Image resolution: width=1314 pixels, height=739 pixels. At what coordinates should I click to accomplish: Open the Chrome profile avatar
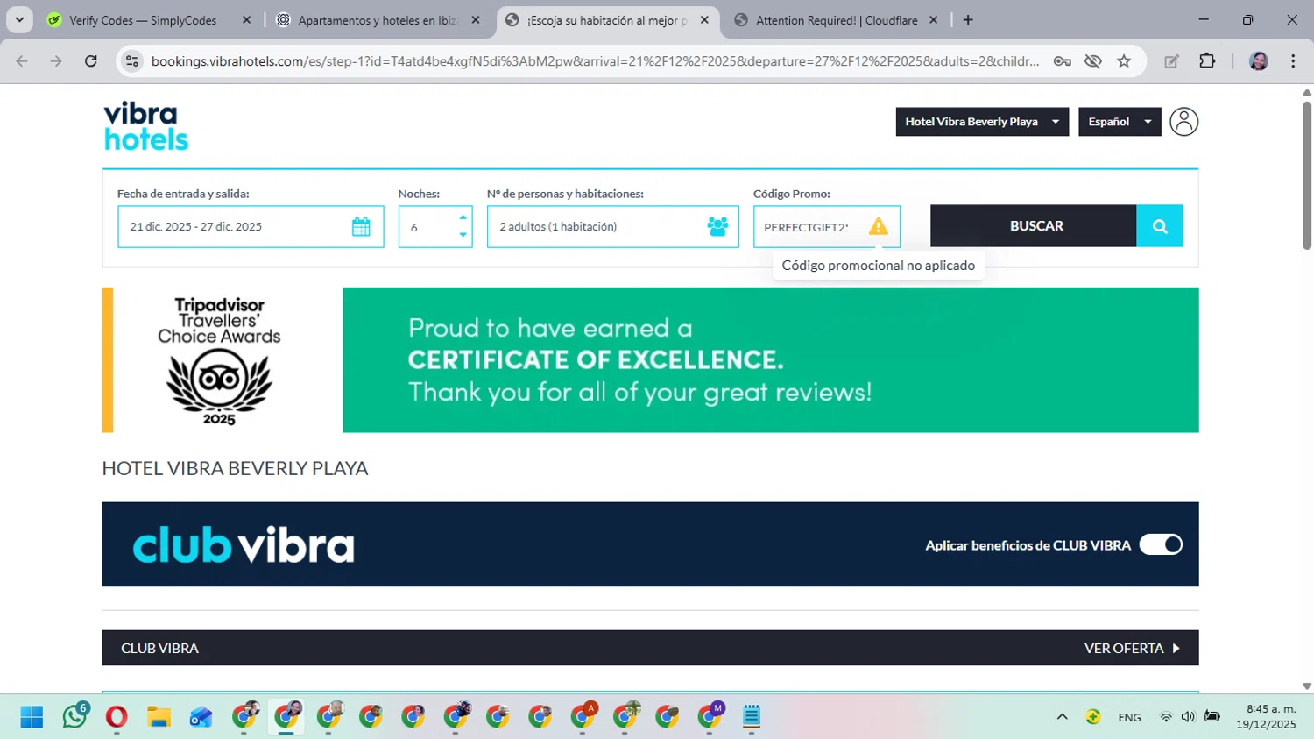[x=1259, y=61]
